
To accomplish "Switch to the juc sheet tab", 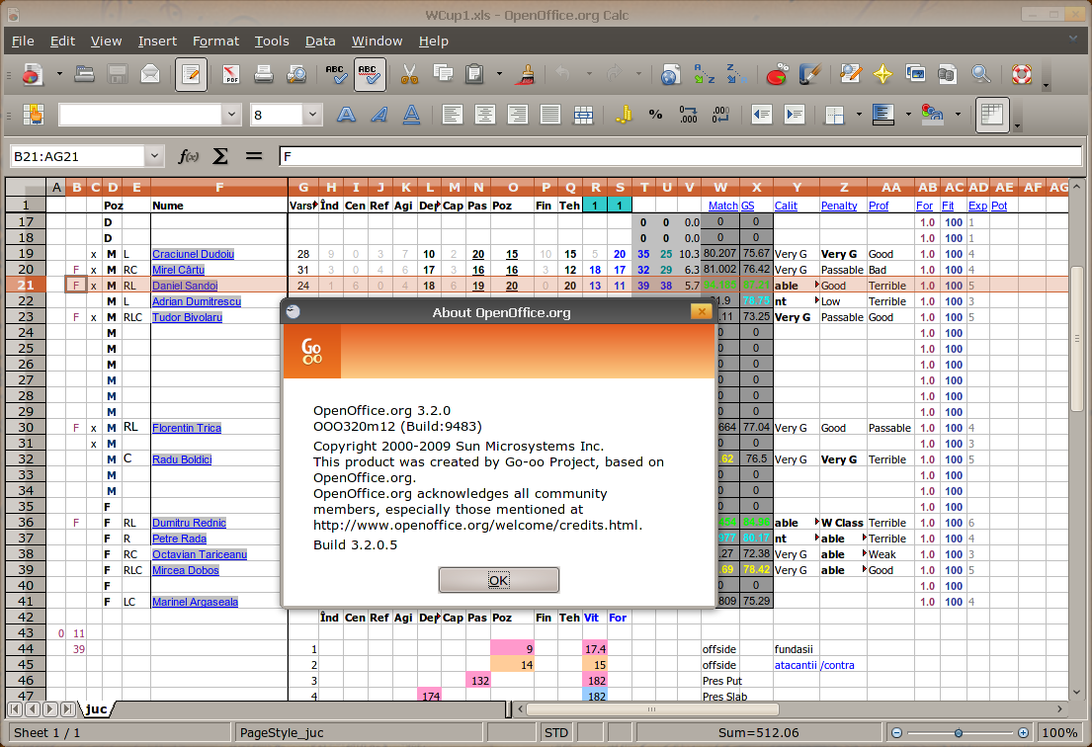I will (96, 708).
